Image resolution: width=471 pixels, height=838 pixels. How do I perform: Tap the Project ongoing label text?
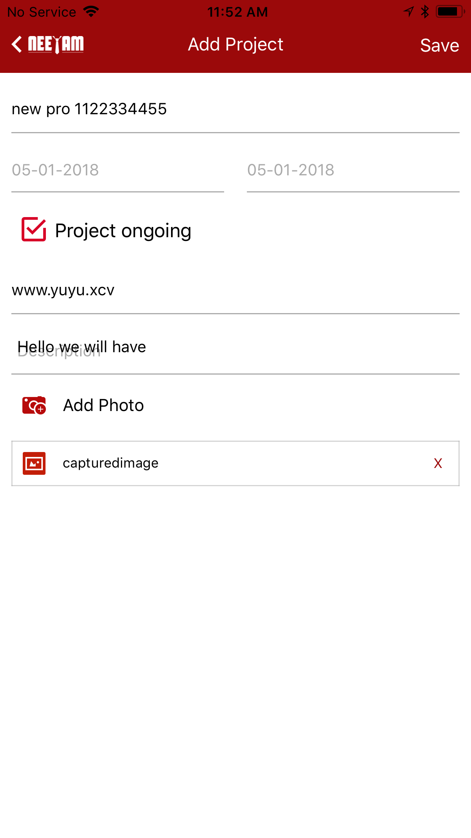[123, 231]
